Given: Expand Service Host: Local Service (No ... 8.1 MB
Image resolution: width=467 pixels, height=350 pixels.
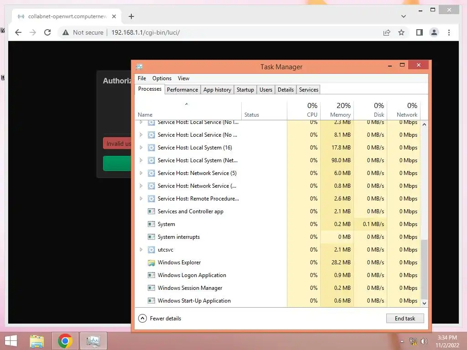Looking at the screenshot, I should point(141,135).
